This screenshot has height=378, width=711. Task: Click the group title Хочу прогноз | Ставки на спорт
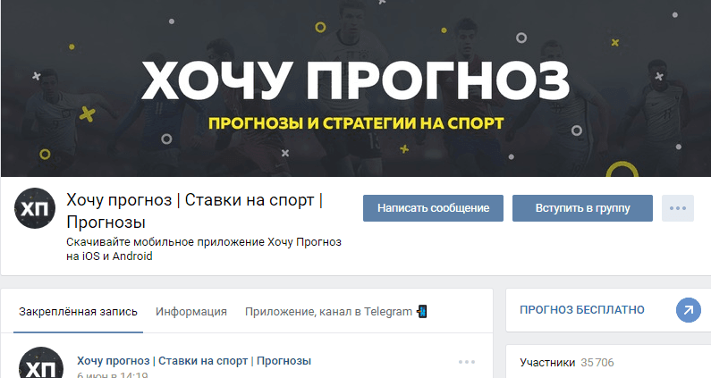(x=195, y=211)
